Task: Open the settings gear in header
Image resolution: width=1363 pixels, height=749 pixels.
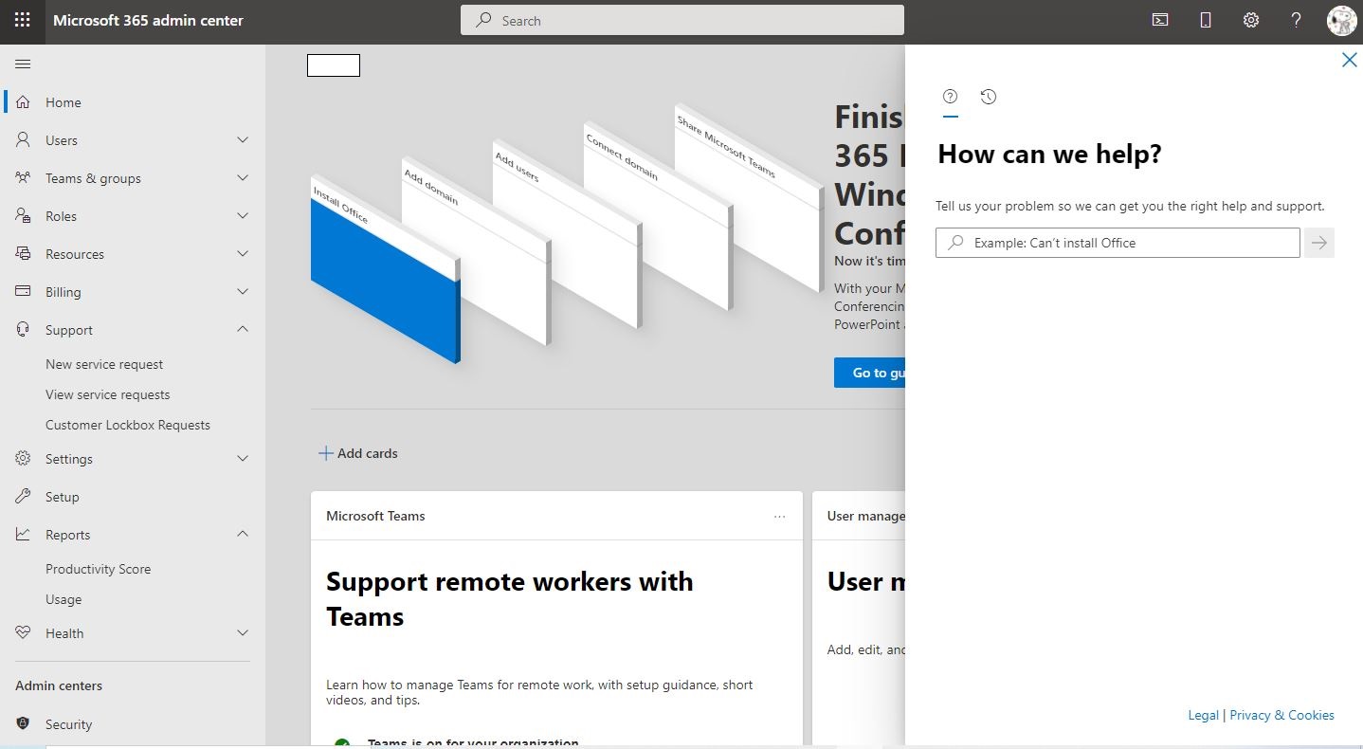Action: [1251, 20]
